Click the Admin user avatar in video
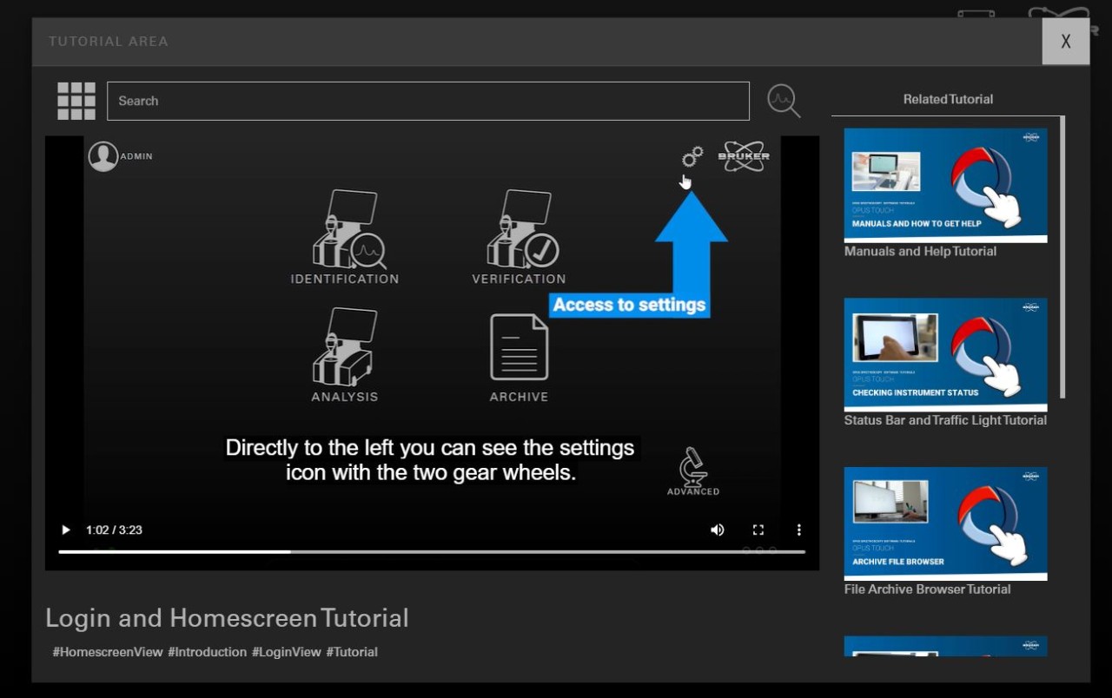 (103, 156)
